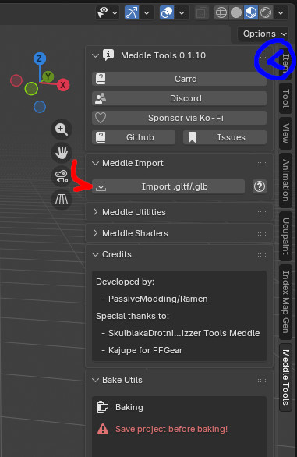
Task: Click the help book icon on Github
Action: [x=101, y=137]
